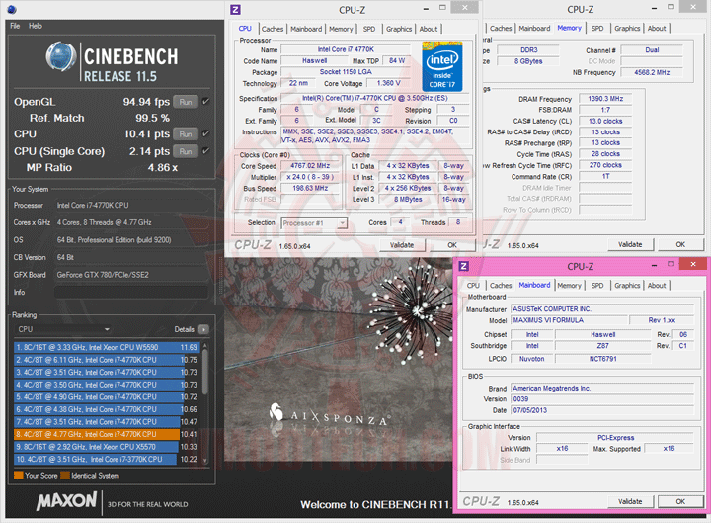711x523 pixels.
Task: Switch to Memory tab in CPU-Z CPU window
Action: (341, 29)
